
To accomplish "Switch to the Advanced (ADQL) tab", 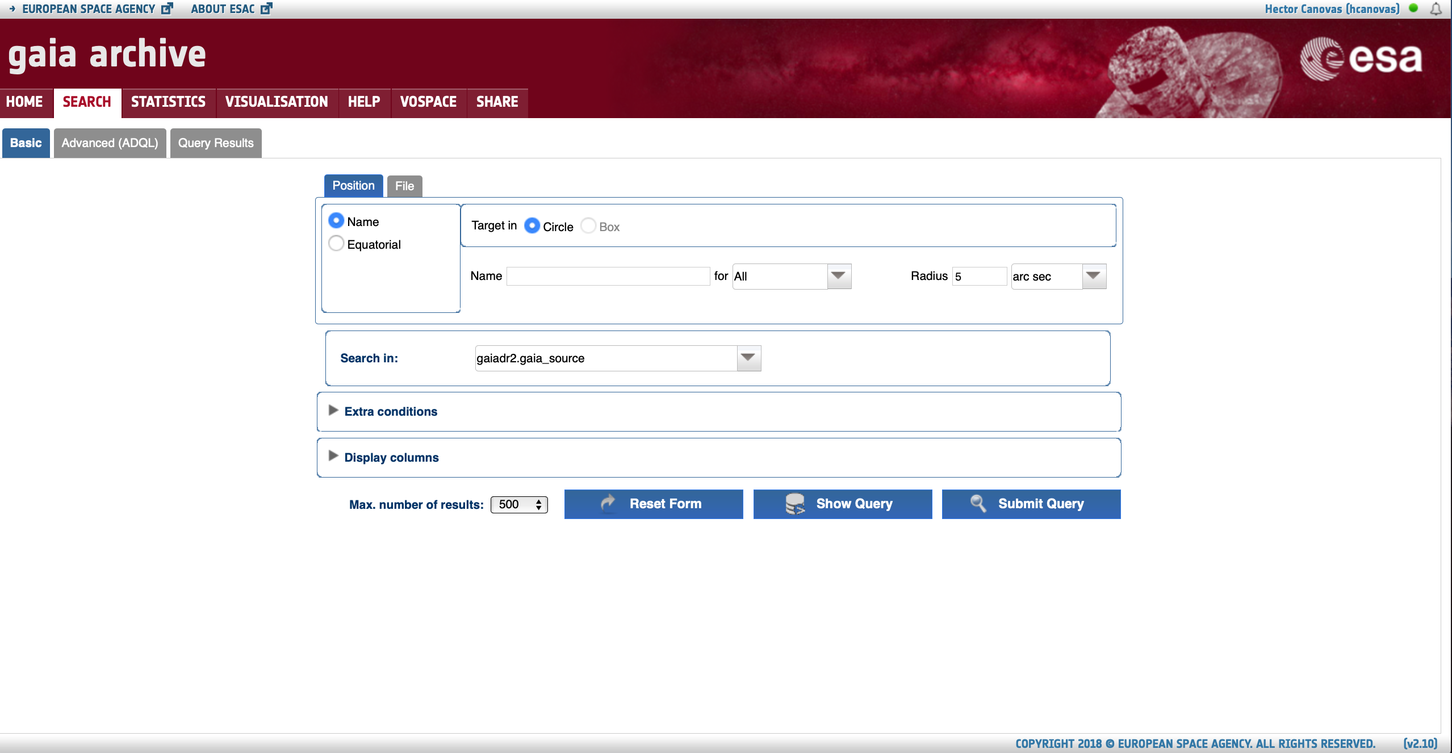I will (110, 143).
